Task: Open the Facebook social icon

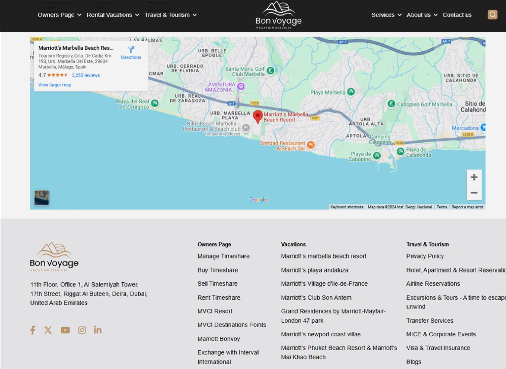Action: 33,330
